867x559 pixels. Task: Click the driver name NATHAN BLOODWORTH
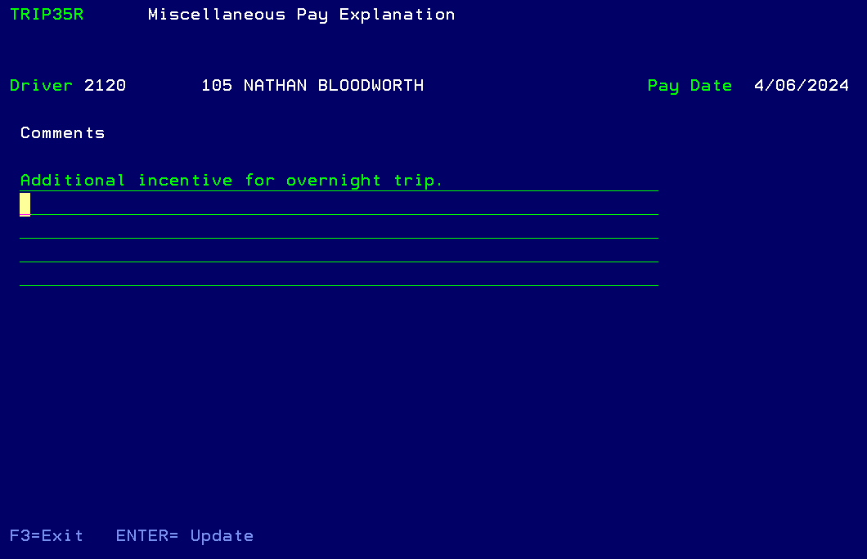[334, 86]
